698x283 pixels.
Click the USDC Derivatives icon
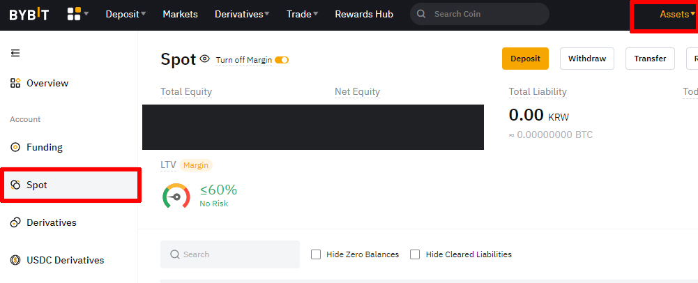coord(15,260)
